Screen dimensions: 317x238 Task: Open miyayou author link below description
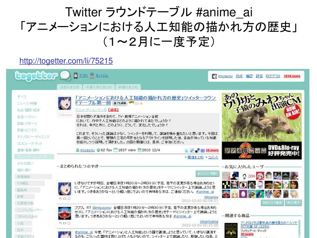click(x=87, y=150)
